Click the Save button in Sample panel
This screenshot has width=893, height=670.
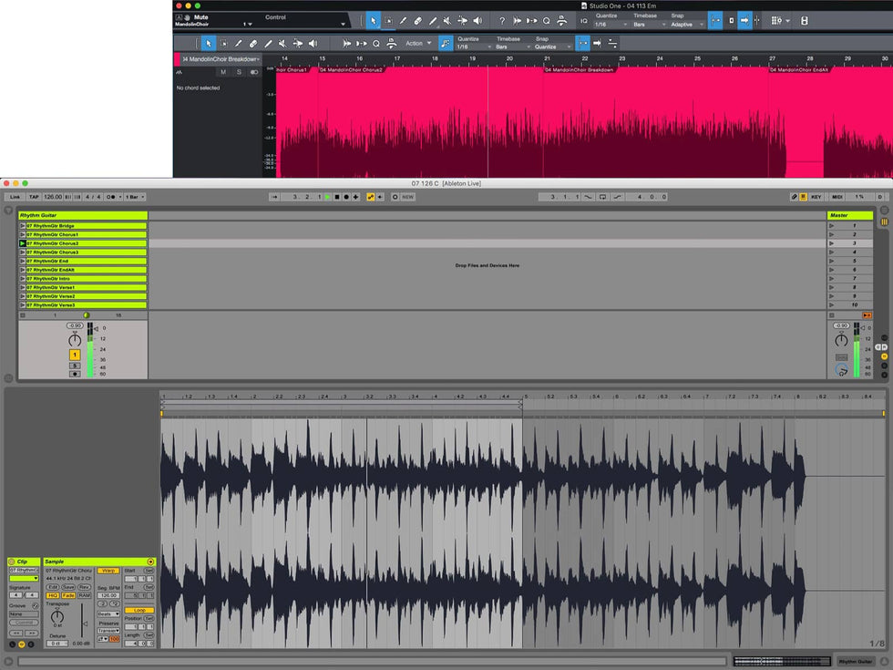tap(68, 587)
